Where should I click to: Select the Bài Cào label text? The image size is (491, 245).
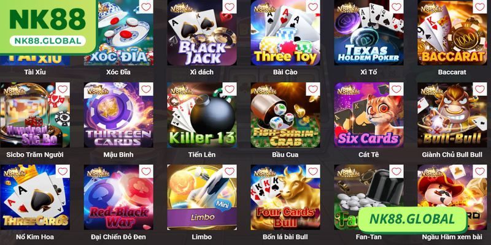tap(285, 72)
